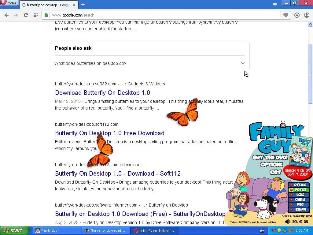Click the 5:05 AM taskbar clock
Image resolution: width=313 pixels, height=235 pixels.
click(x=302, y=231)
